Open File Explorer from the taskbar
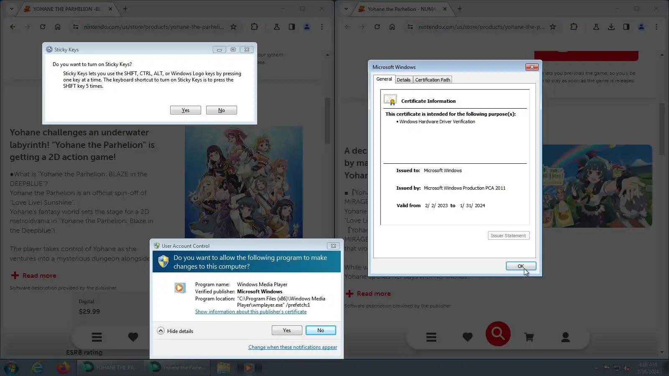This screenshot has width=669, height=376. point(223,368)
